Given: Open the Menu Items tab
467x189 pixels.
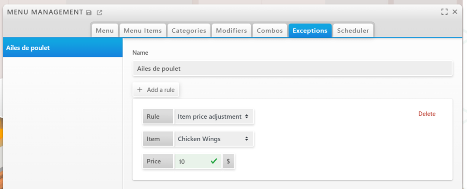Looking at the screenshot, I should [x=143, y=31].
